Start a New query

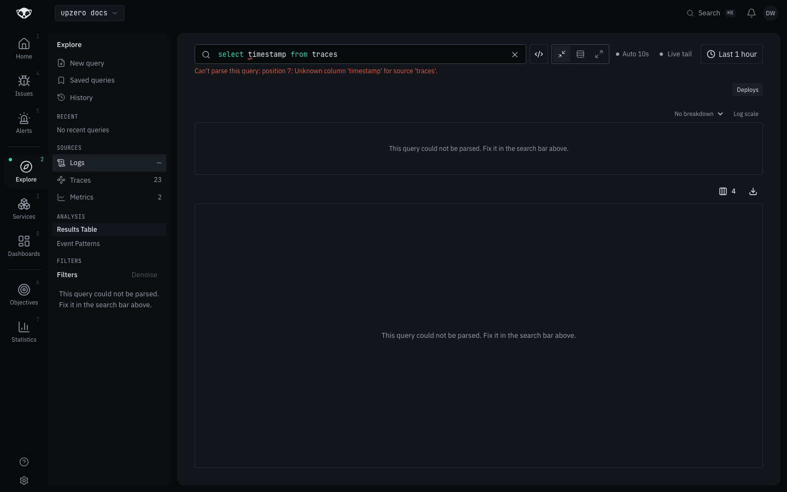pos(109,63)
